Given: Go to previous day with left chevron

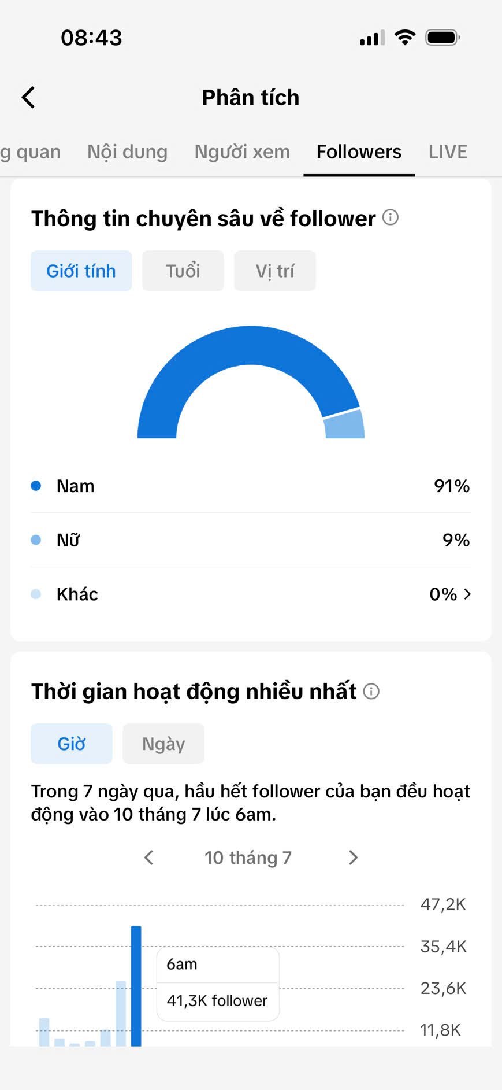Looking at the screenshot, I should pyautogui.click(x=148, y=858).
